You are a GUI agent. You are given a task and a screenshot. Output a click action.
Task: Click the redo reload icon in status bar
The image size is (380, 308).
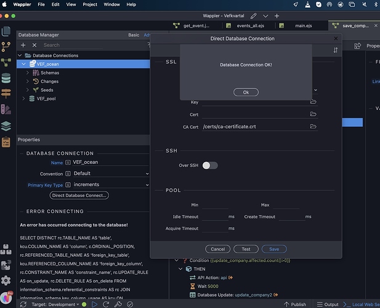(x=106, y=304)
